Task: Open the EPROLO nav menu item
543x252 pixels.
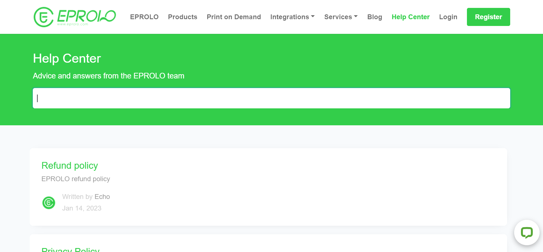Action: click(144, 17)
